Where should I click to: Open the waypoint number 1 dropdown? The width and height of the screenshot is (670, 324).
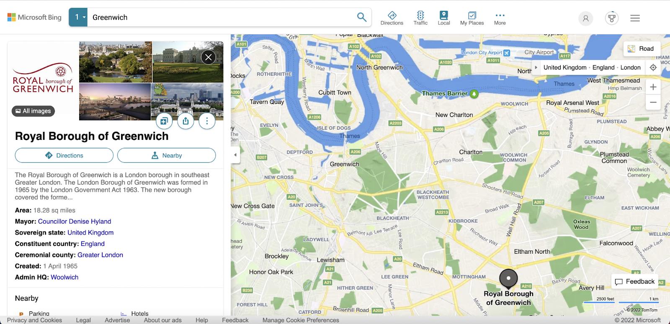click(78, 17)
